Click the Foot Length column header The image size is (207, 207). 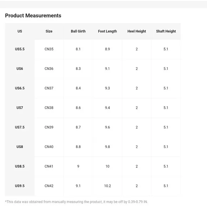pyautogui.click(x=107, y=31)
